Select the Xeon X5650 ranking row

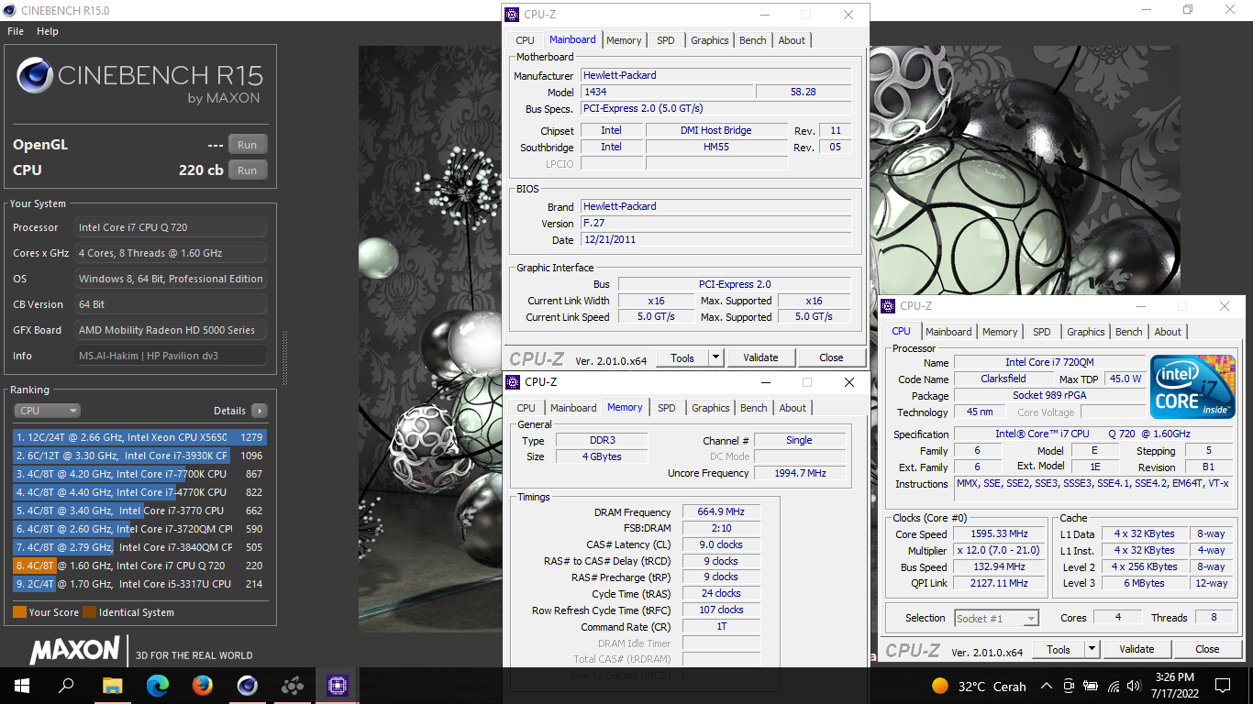coord(140,437)
